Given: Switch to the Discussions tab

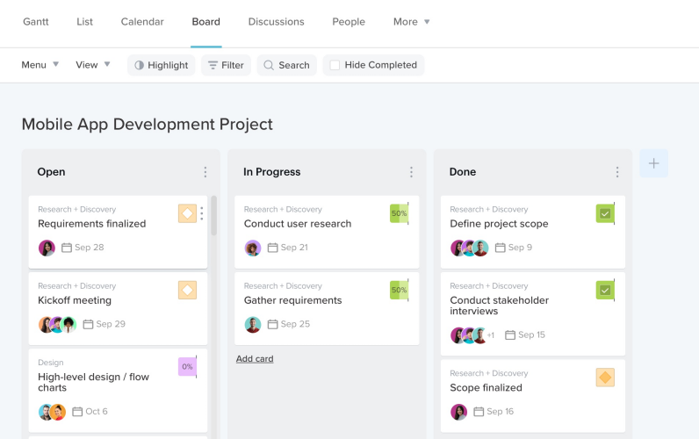Looking at the screenshot, I should (x=276, y=22).
